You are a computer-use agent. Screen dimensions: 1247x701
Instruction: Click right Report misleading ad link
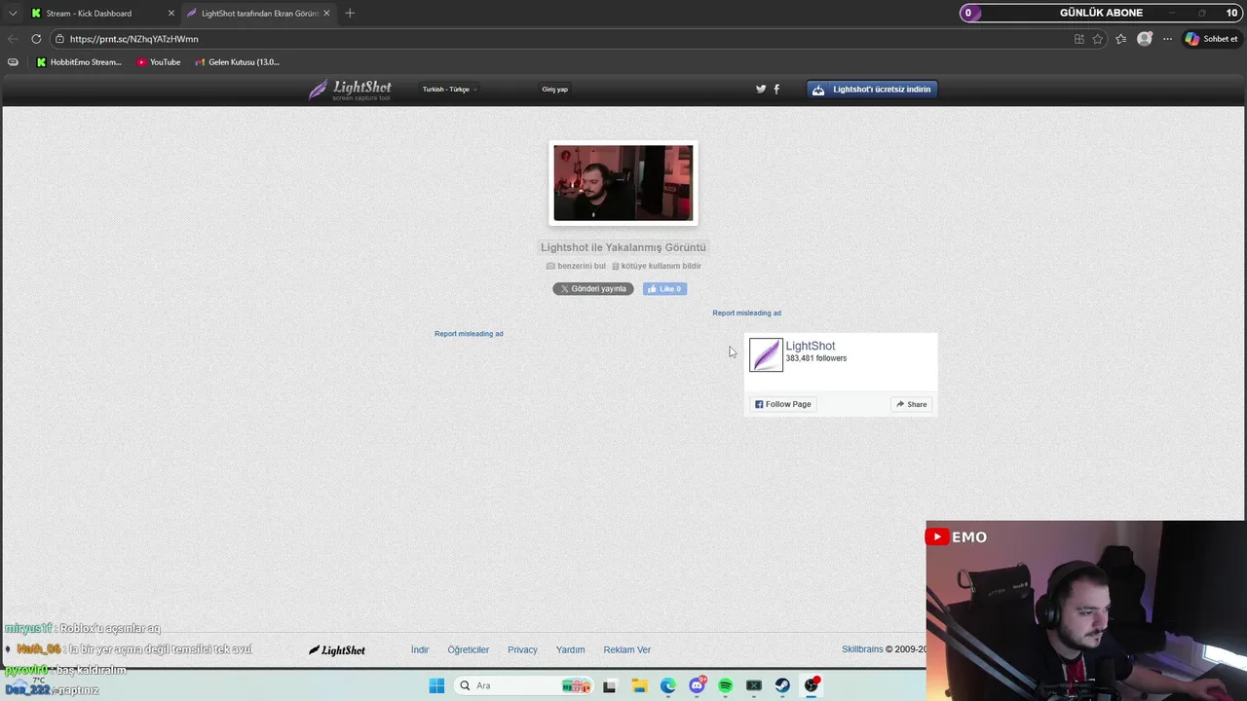point(746,313)
